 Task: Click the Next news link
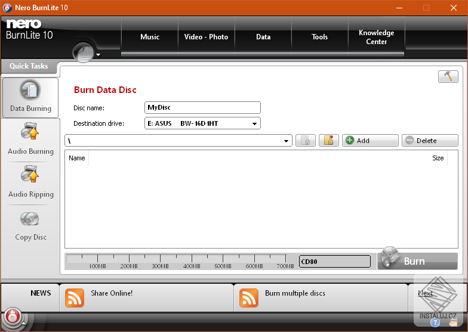425,293
